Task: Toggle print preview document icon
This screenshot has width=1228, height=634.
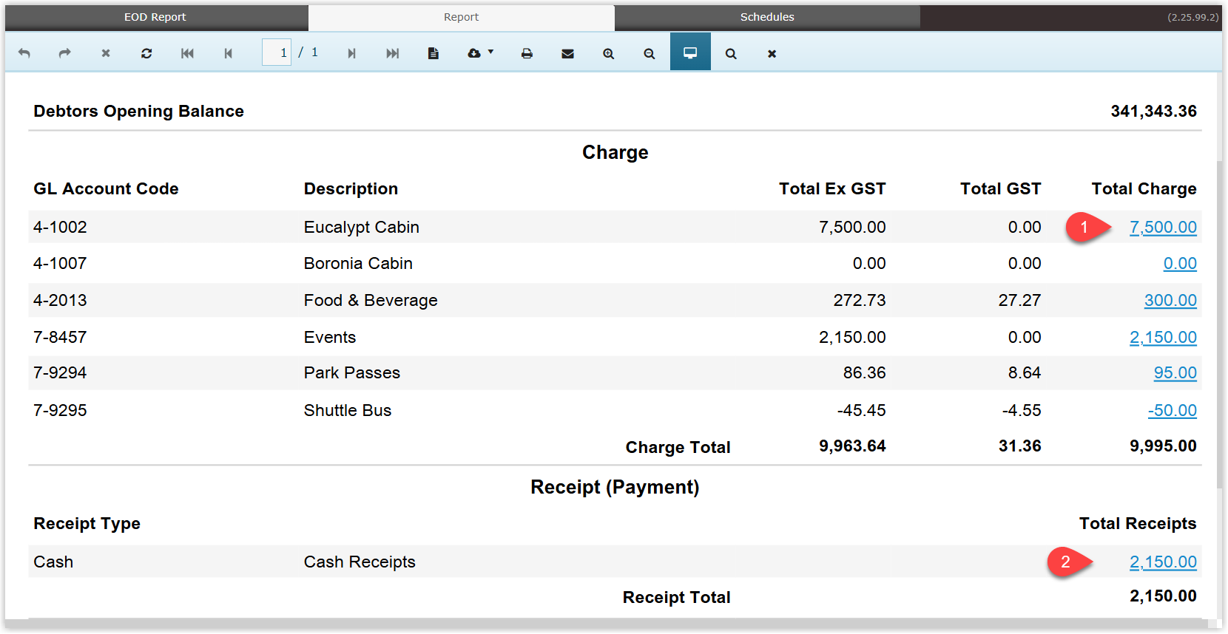Action: (x=433, y=53)
